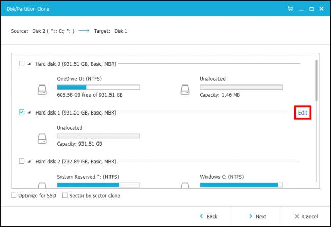The height and width of the screenshot is (227, 331).
Task: Click the OneDrive O: partition drive icon
Action: point(42,90)
